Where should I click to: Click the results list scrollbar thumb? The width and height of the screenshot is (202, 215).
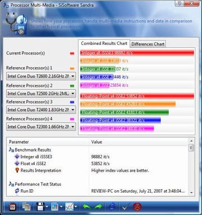click(x=191, y=148)
